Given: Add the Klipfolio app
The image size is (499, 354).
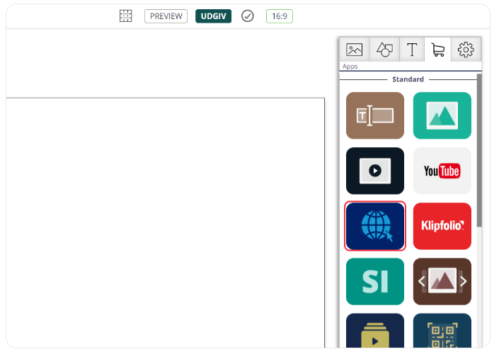Looking at the screenshot, I should coord(442,226).
